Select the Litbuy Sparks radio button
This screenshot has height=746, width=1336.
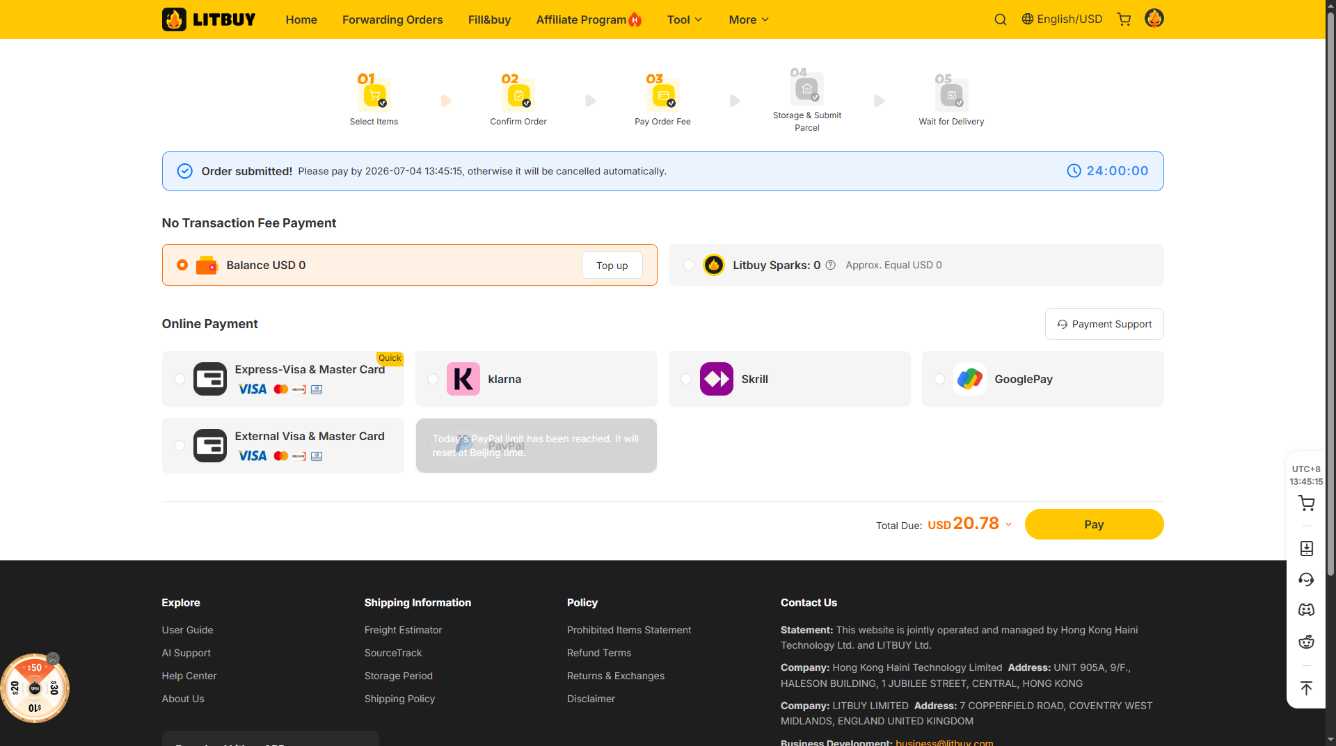coord(689,265)
